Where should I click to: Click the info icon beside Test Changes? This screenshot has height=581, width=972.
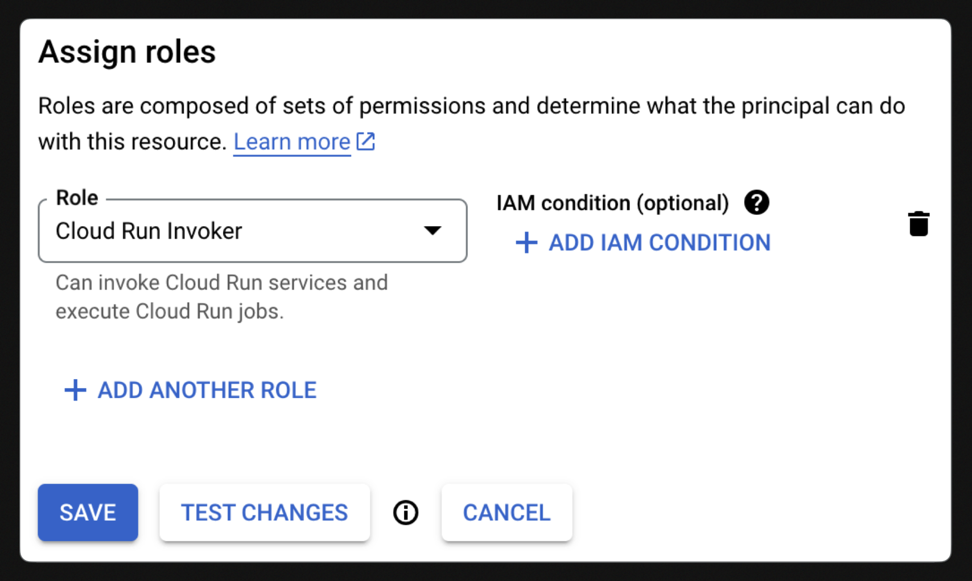pyautogui.click(x=406, y=513)
